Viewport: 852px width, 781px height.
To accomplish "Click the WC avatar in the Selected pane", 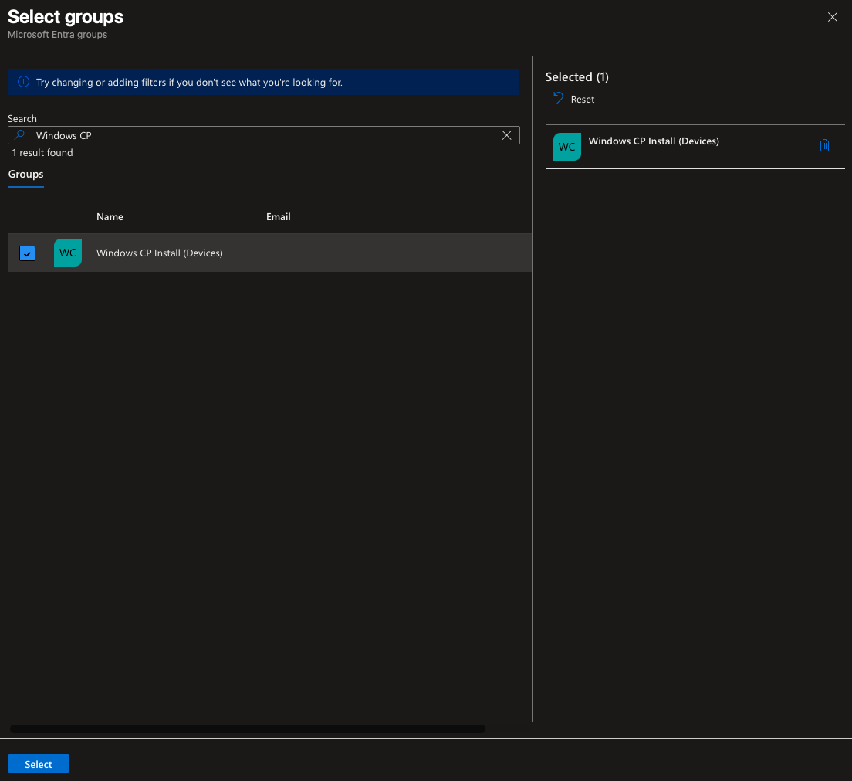I will click(x=566, y=147).
